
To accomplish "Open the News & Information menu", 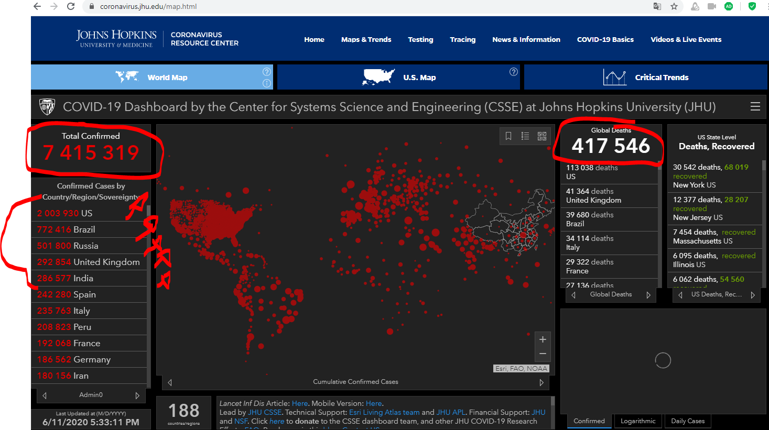I will coord(526,39).
